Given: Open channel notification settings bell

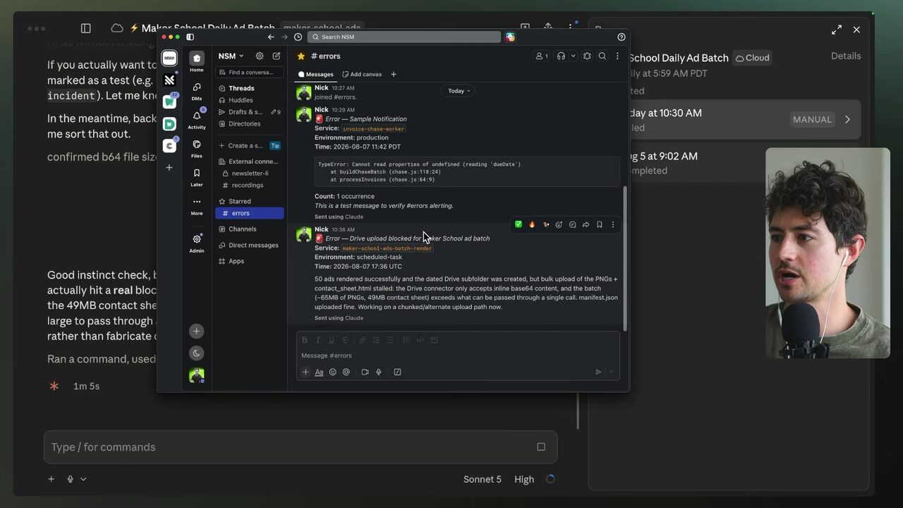Looking at the screenshot, I should point(587,56).
